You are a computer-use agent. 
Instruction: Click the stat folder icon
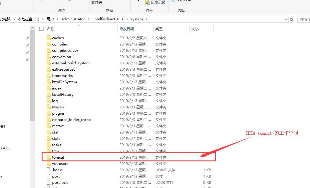point(49,132)
